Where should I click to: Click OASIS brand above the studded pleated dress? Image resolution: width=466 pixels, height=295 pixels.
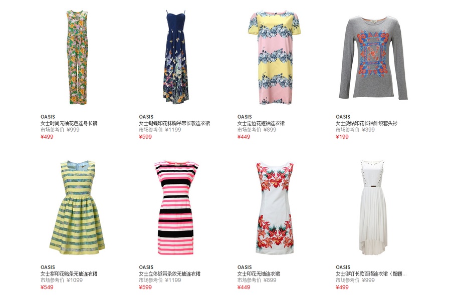pos(343,267)
